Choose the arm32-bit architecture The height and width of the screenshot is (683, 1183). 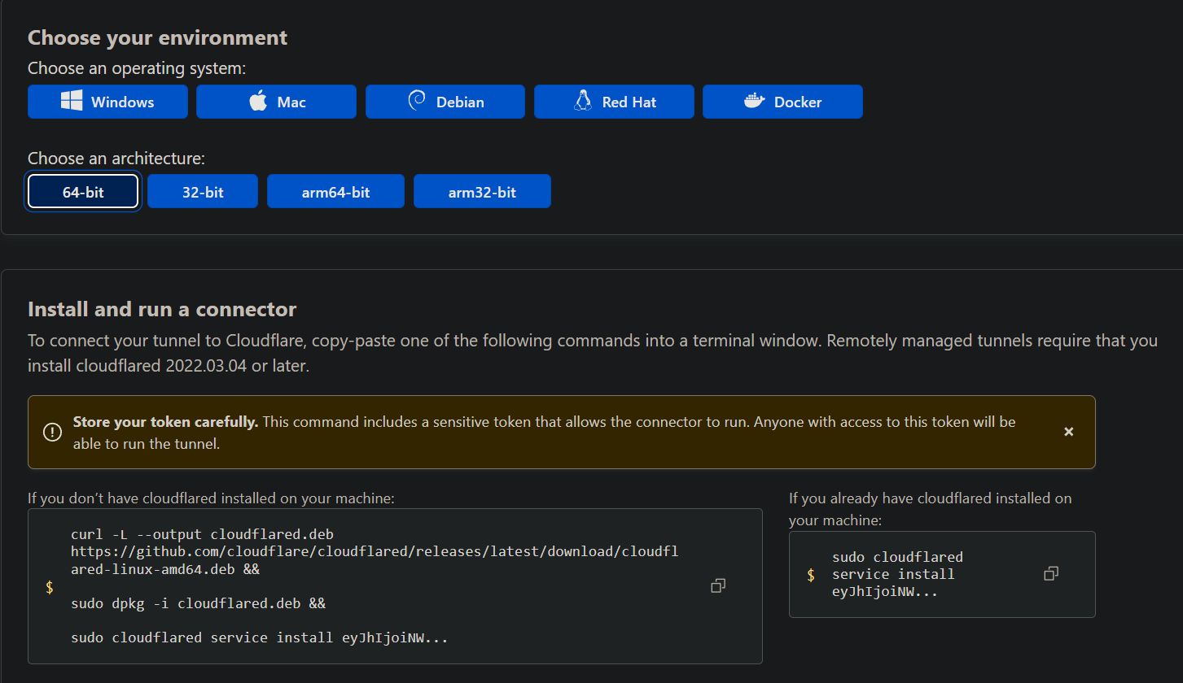coord(482,192)
